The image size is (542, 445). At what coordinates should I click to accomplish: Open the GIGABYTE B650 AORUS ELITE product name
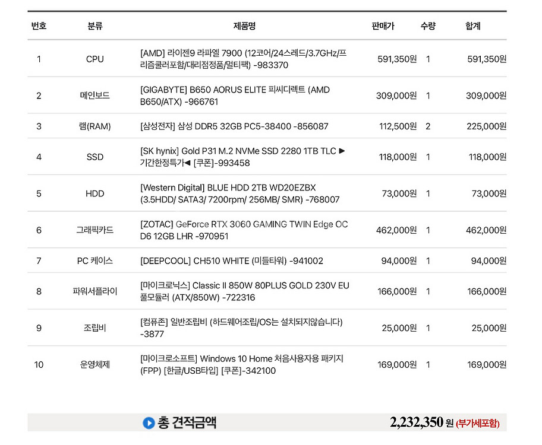coord(235,96)
